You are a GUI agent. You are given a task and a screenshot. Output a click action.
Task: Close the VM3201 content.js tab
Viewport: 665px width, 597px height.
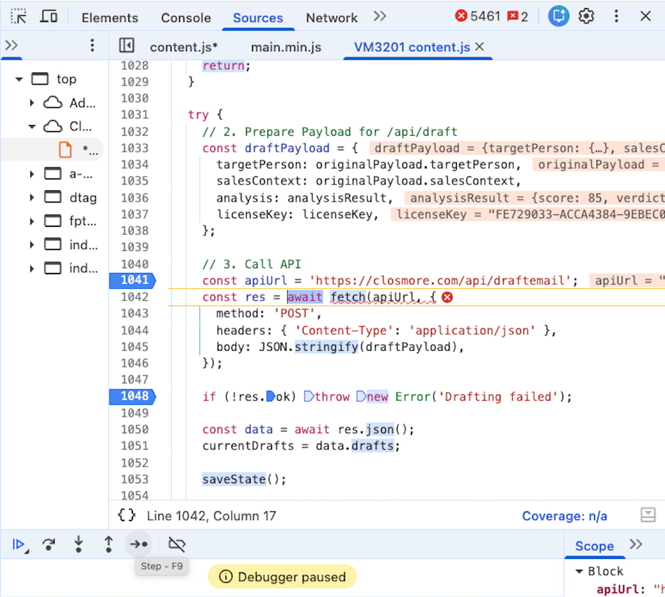[479, 47]
